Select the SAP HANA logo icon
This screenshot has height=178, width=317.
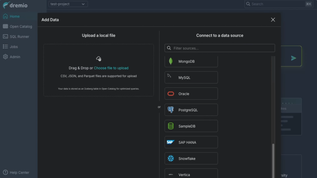(x=171, y=142)
